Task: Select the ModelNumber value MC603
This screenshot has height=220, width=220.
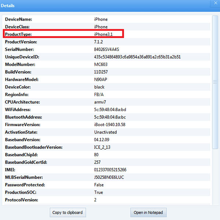Action: (x=101, y=65)
